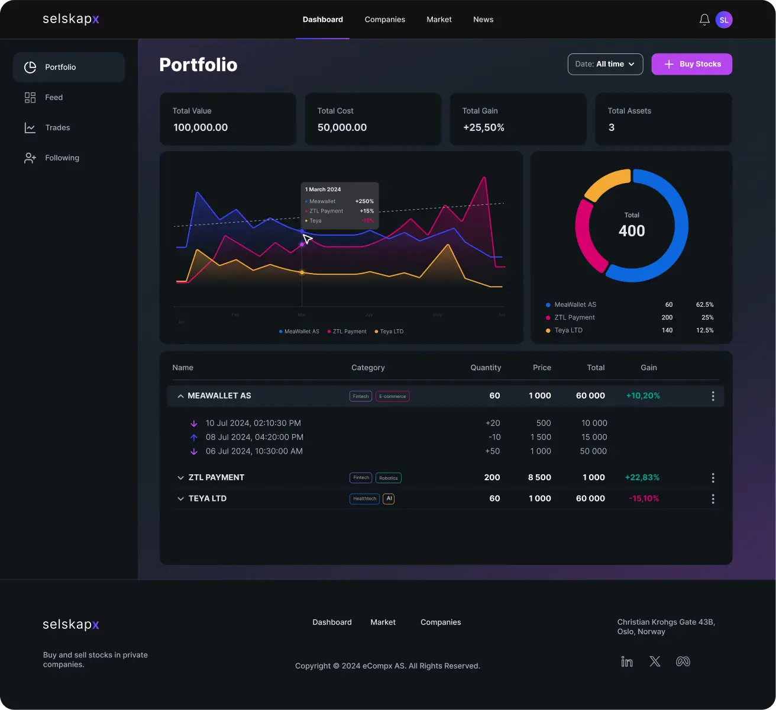Switch to the Companies tab
This screenshot has width=776, height=710.
pos(385,20)
